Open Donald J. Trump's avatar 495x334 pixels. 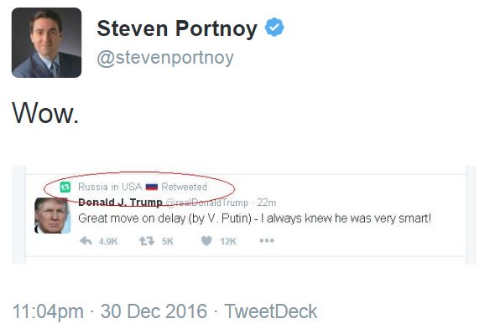[x=52, y=215]
